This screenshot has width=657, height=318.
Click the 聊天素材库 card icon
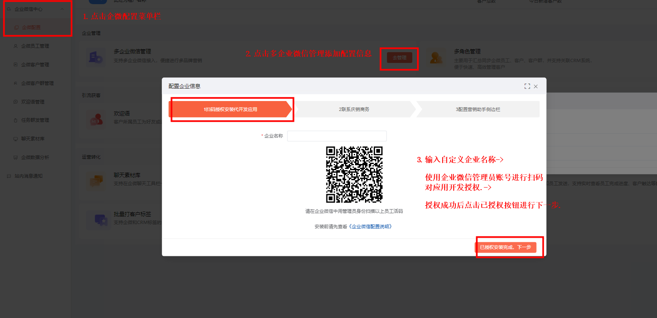[96, 181]
